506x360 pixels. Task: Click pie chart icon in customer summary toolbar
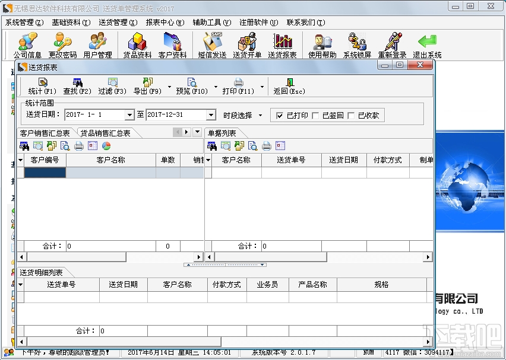106,146
